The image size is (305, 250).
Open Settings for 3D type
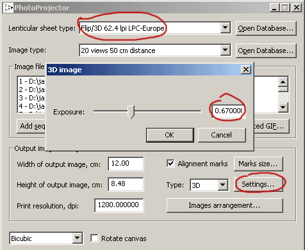click(258, 184)
